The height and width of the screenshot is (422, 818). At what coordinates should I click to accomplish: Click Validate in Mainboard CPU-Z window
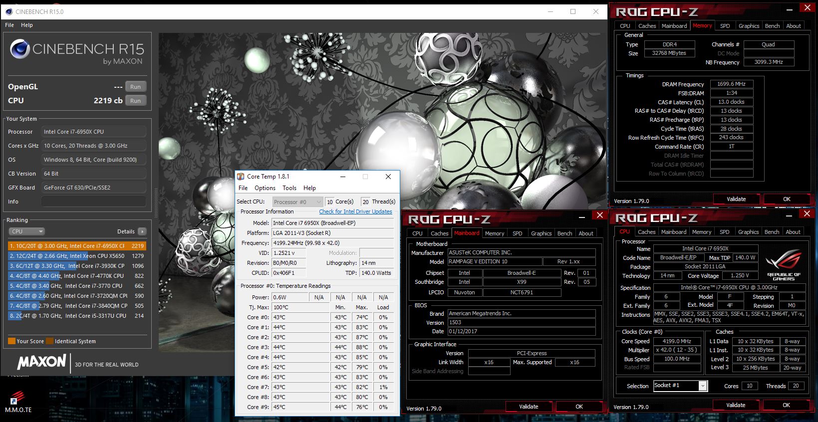529,407
